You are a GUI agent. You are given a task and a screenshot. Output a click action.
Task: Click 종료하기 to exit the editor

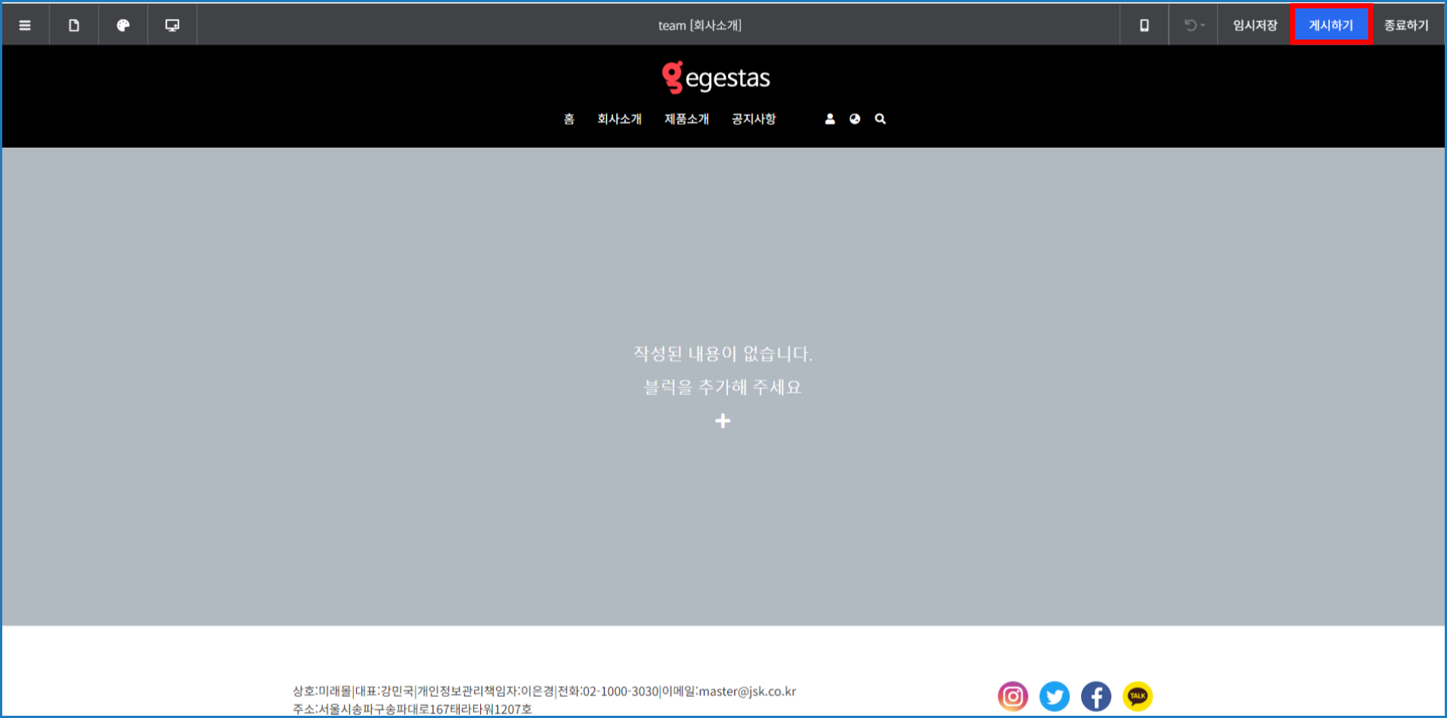pos(1406,26)
